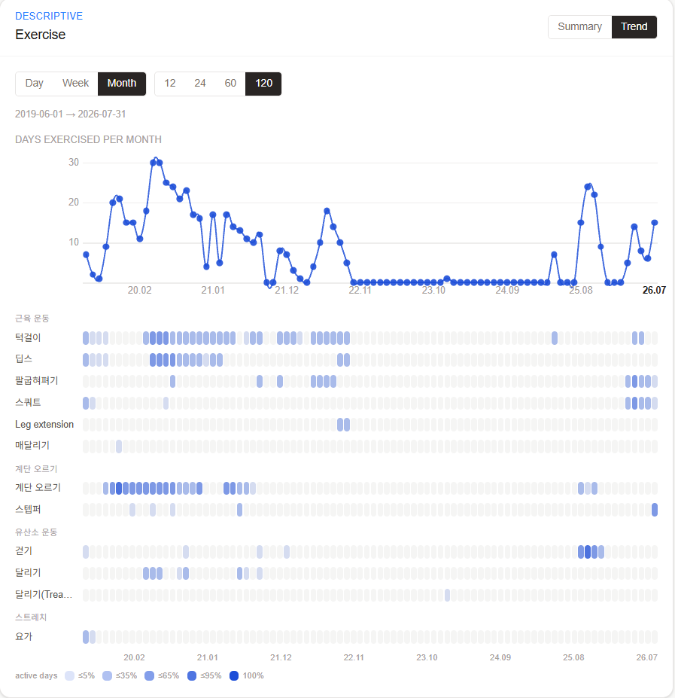Image resolution: width=675 pixels, height=698 pixels.
Task: Select the 요가 row label
Action: pos(23,636)
